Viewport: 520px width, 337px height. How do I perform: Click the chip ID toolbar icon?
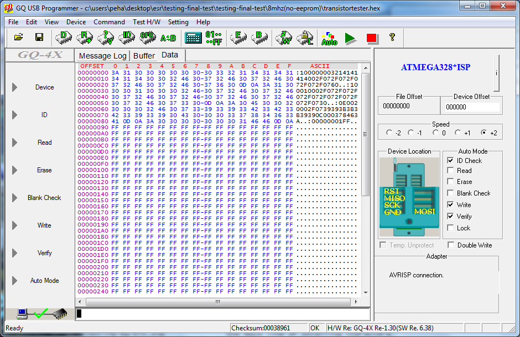pos(127,38)
